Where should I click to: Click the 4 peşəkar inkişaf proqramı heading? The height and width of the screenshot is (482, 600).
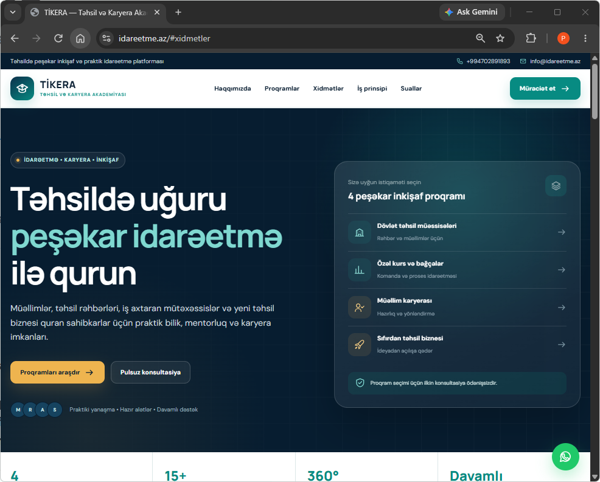[406, 196]
